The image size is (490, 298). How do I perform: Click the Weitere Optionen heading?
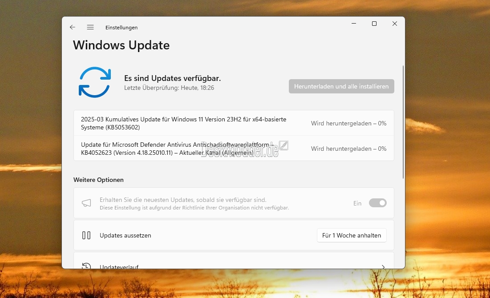[98, 180]
